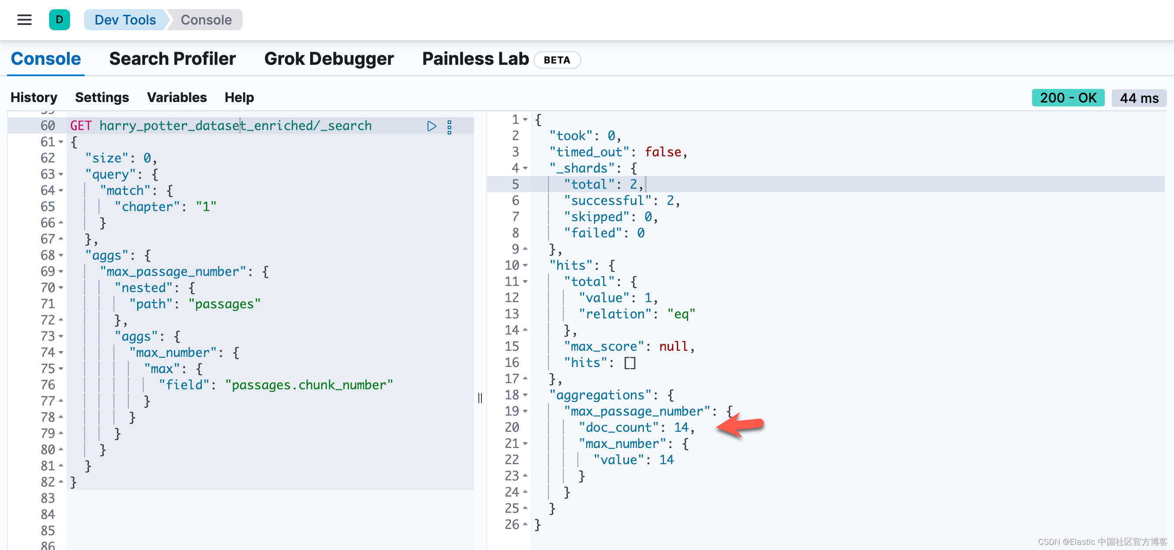This screenshot has width=1174, height=550.
Task: Open the Variables editor
Action: click(177, 98)
